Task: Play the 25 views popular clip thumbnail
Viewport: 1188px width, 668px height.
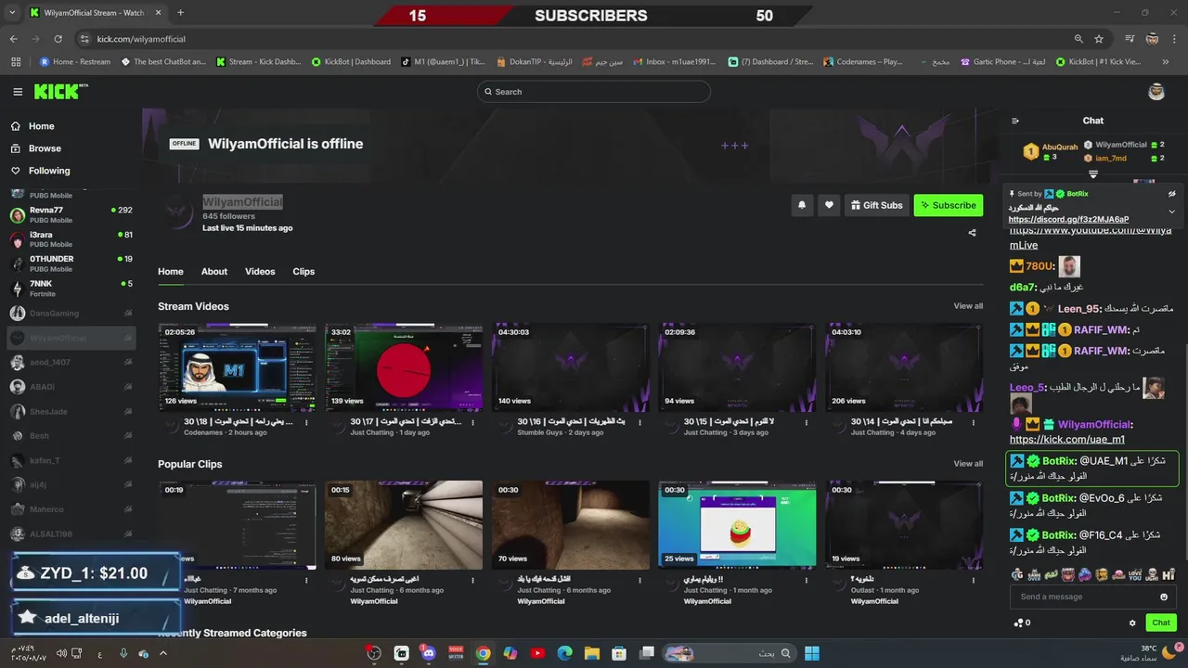Action: click(737, 525)
